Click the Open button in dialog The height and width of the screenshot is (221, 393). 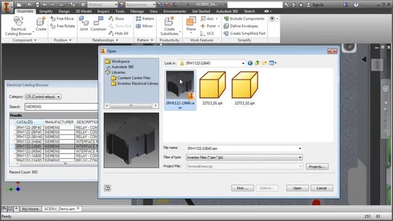click(x=297, y=188)
